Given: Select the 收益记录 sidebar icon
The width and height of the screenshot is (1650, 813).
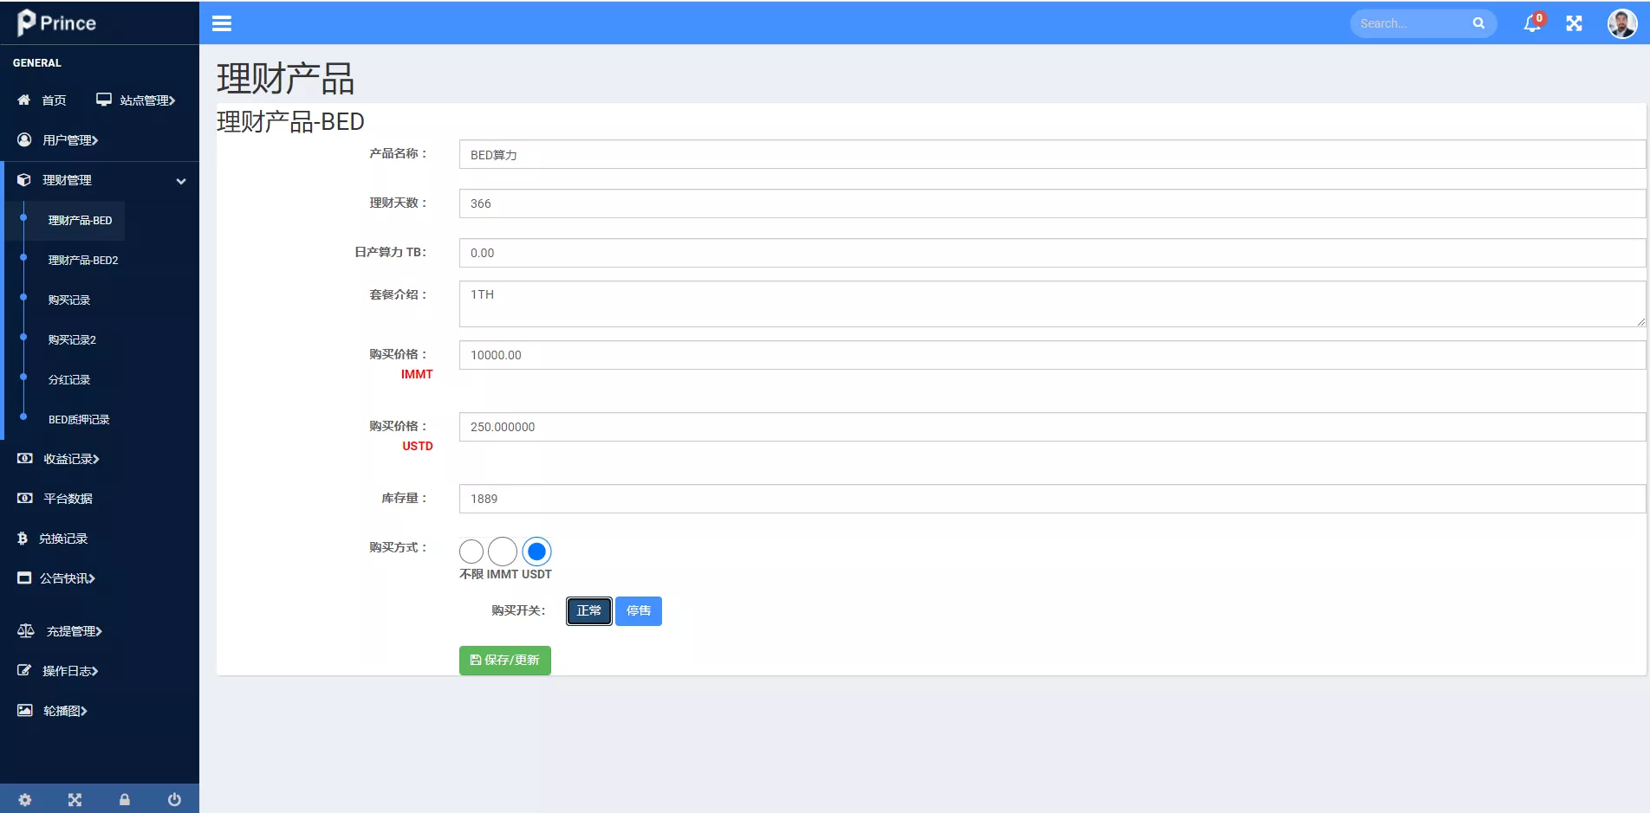Looking at the screenshot, I should [24, 458].
